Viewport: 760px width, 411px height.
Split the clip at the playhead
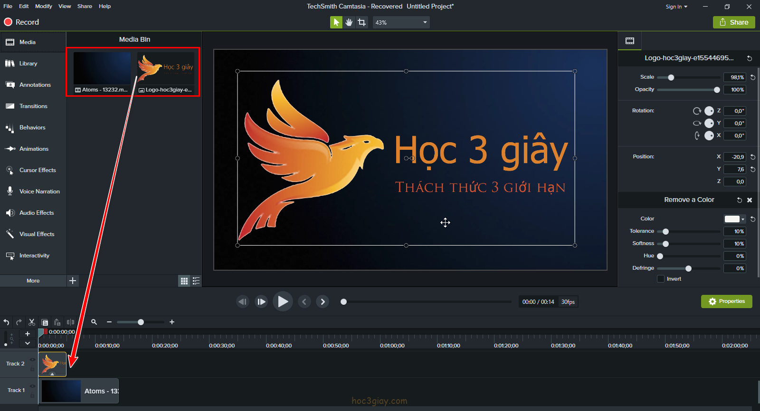[70, 322]
